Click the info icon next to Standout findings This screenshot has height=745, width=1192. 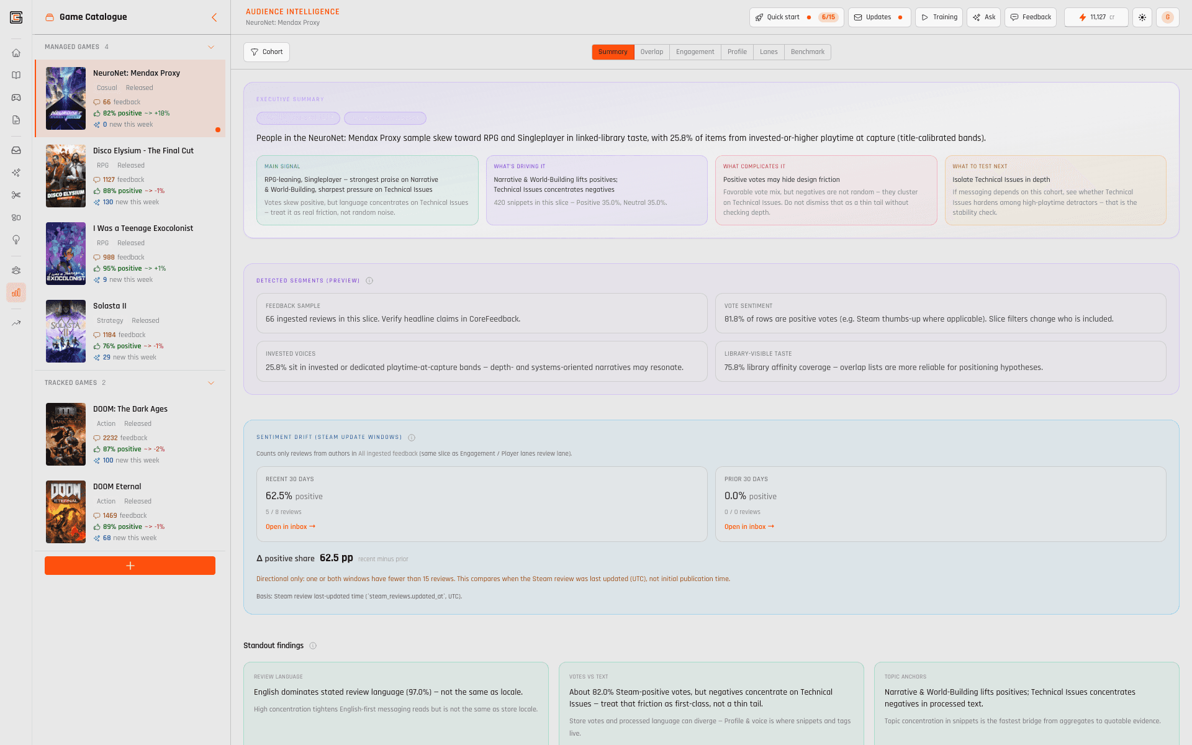313,646
